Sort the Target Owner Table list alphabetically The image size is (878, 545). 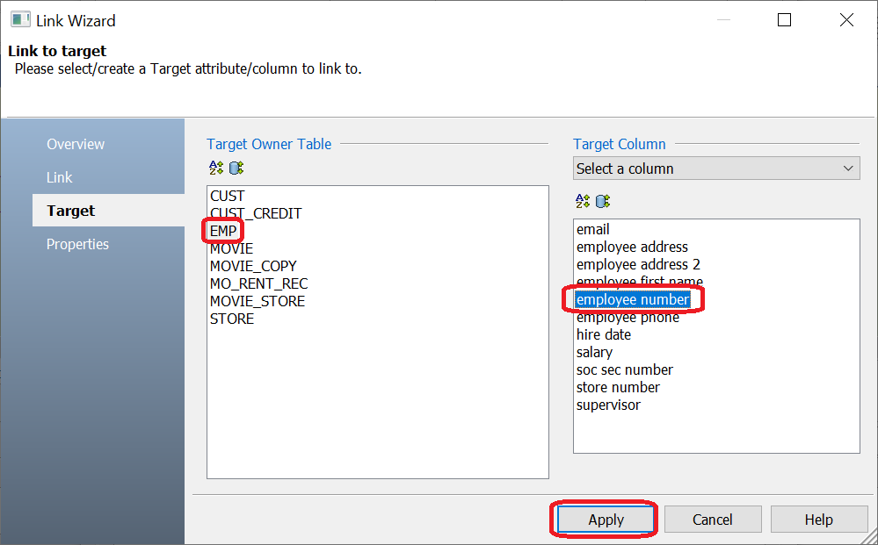click(215, 167)
